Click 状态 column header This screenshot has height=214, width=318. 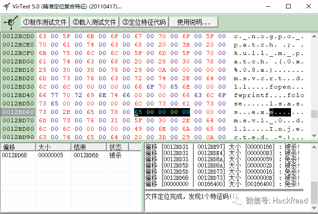click(118, 147)
